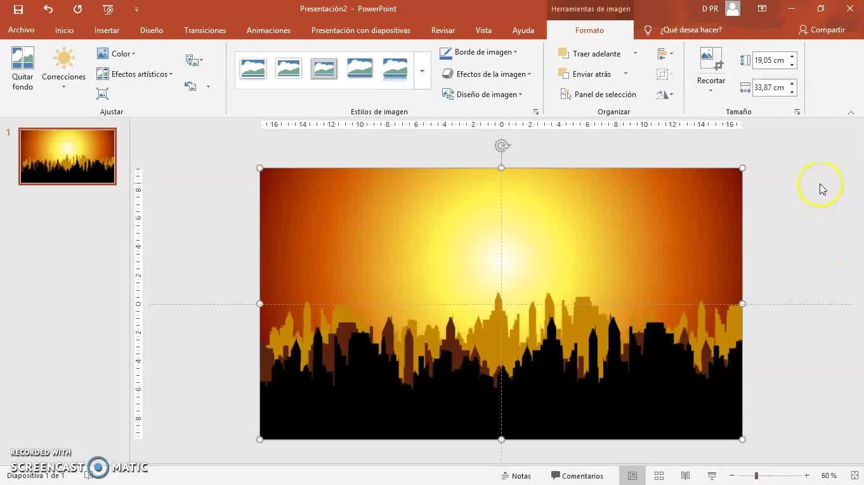
Task: Open the Traer adelante dropdown arrow
Action: 635,54
